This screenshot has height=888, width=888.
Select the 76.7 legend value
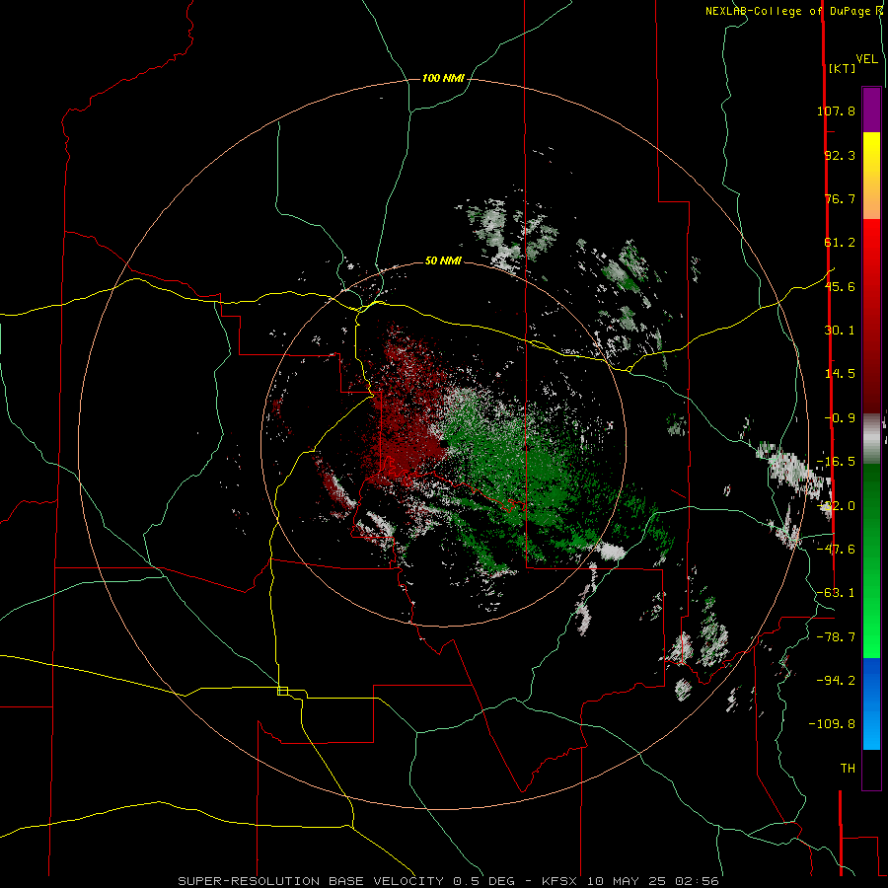click(840, 198)
